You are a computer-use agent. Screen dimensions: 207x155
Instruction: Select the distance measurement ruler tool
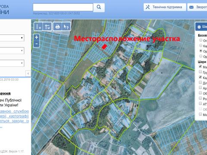pyautogui.click(x=38, y=27)
